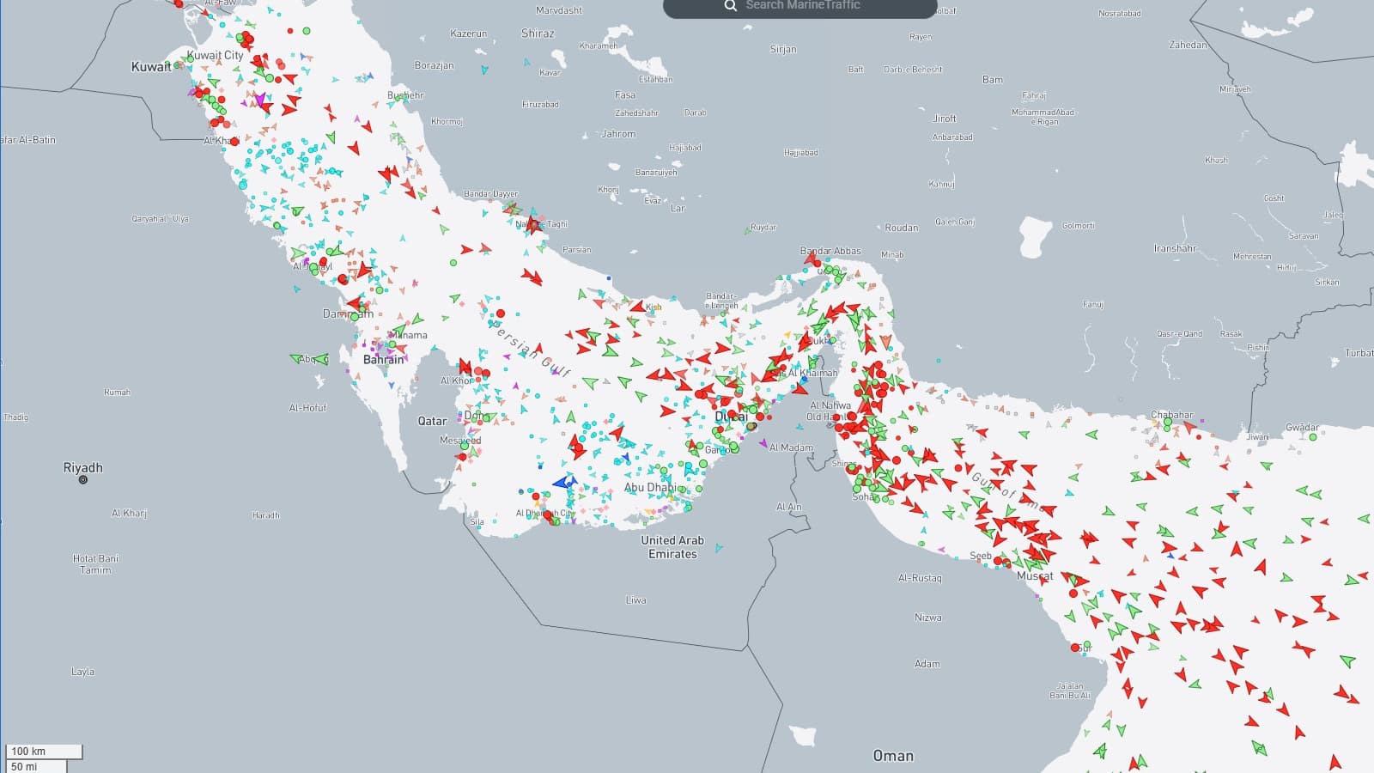Click the Al Ain city label
This screenshot has height=773, width=1374.
pyautogui.click(x=788, y=507)
